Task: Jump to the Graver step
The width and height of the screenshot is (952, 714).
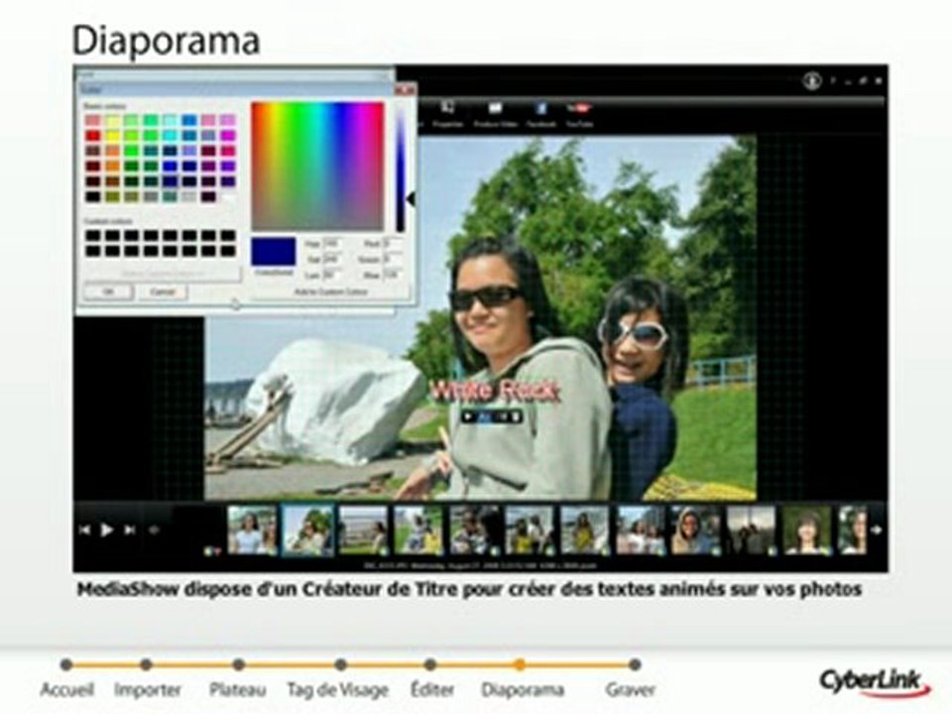Action: pyautogui.click(x=631, y=690)
